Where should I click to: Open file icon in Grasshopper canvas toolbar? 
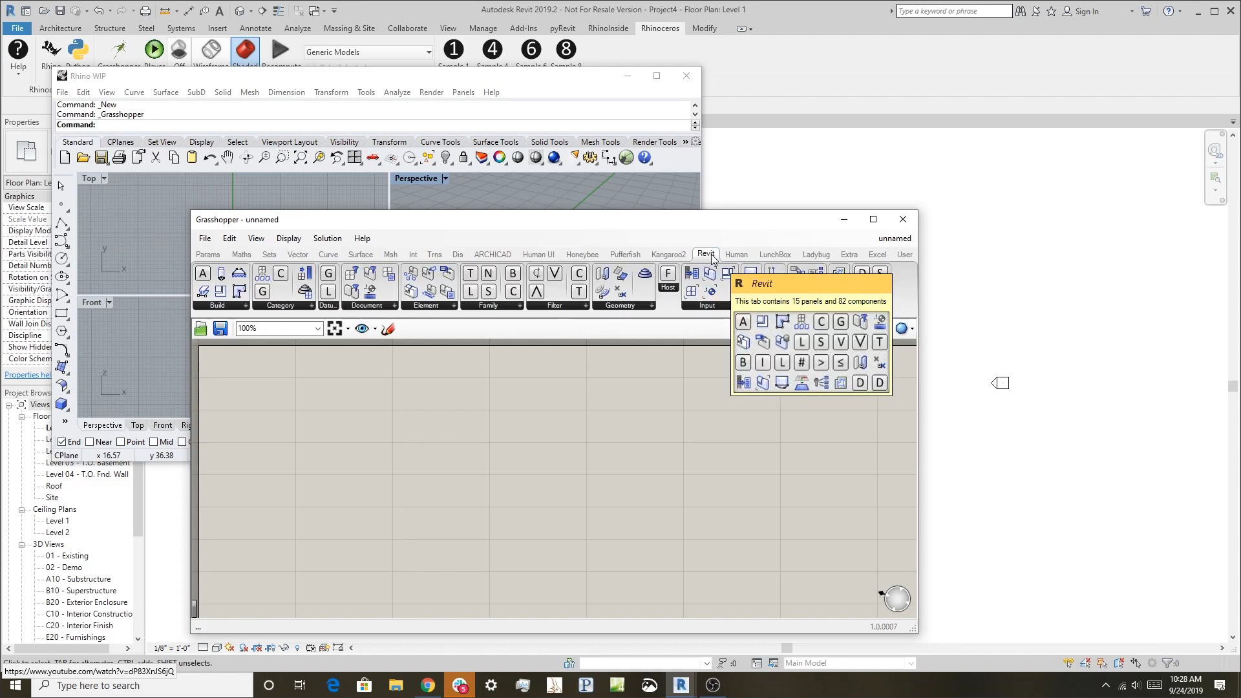[x=201, y=329]
